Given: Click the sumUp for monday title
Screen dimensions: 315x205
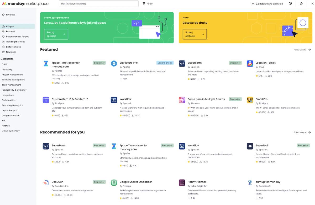Looking at the screenshot, I should point(268,182).
